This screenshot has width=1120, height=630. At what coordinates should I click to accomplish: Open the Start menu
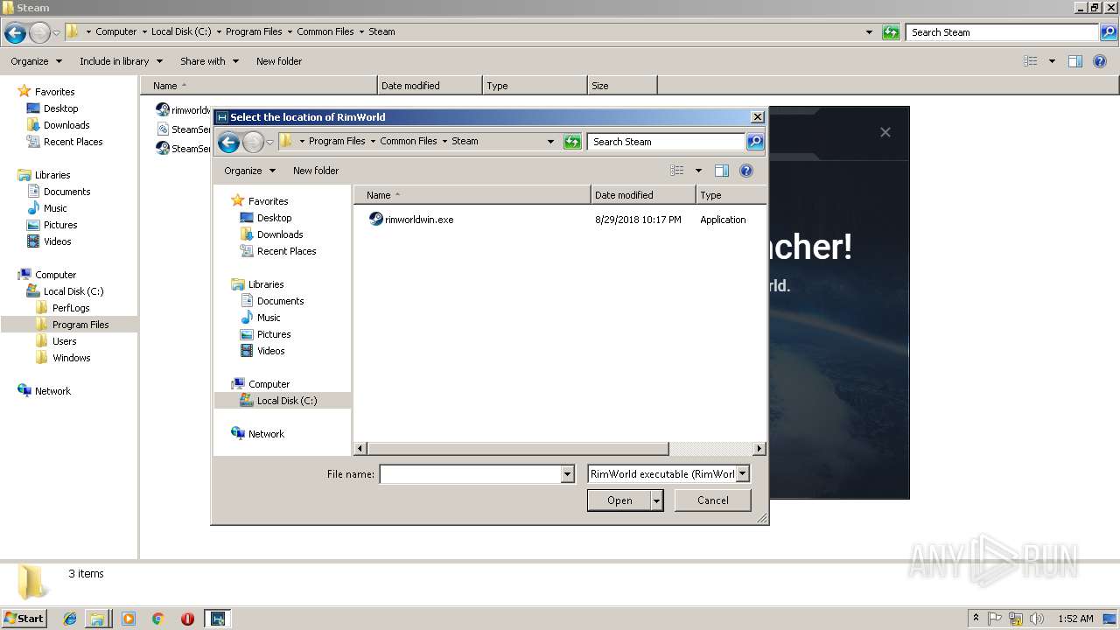click(24, 619)
